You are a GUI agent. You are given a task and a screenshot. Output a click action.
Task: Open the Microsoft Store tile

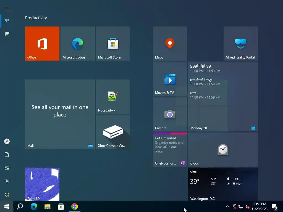point(113,43)
